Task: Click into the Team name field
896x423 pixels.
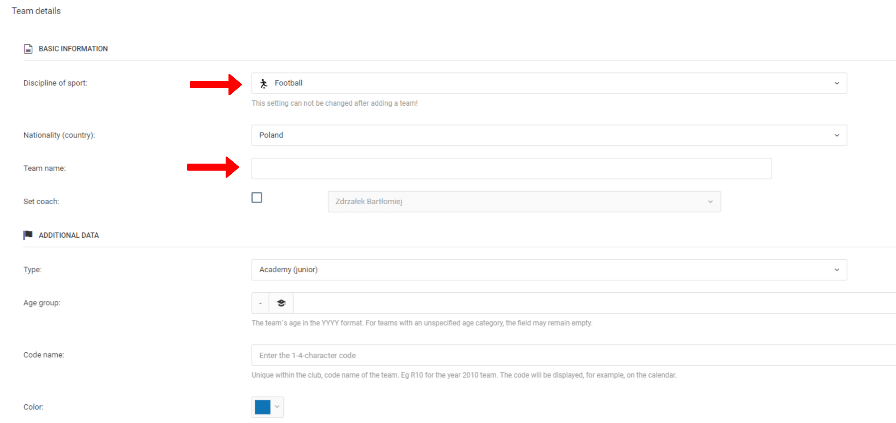Action: pos(511,168)
